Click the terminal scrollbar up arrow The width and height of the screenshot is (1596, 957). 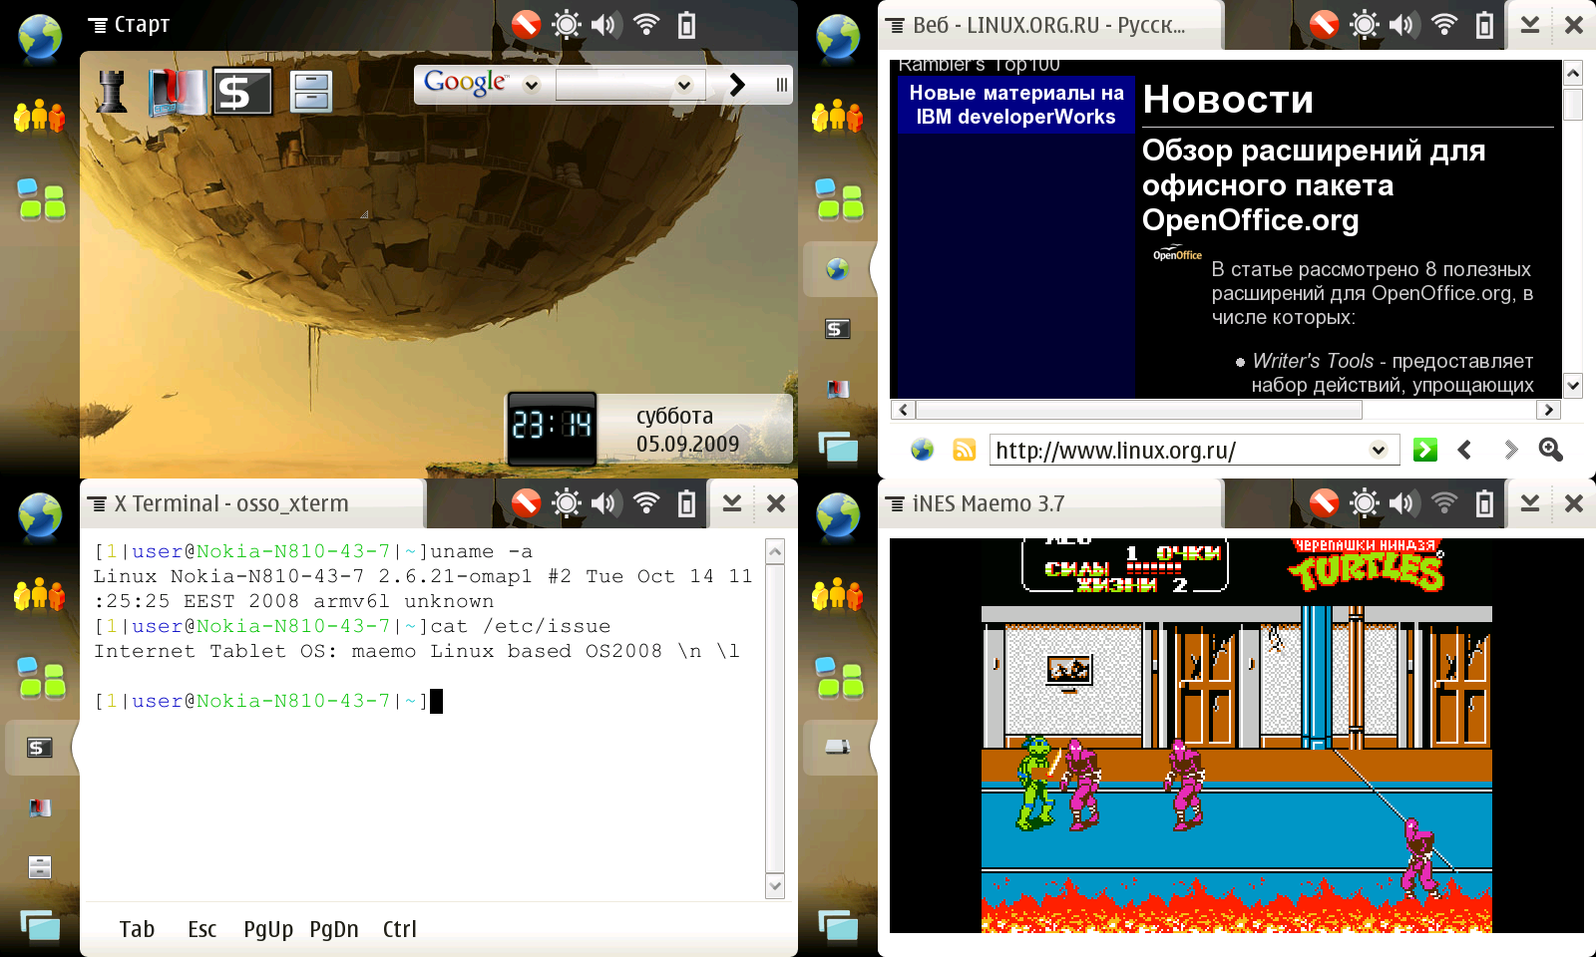point(775,551)
